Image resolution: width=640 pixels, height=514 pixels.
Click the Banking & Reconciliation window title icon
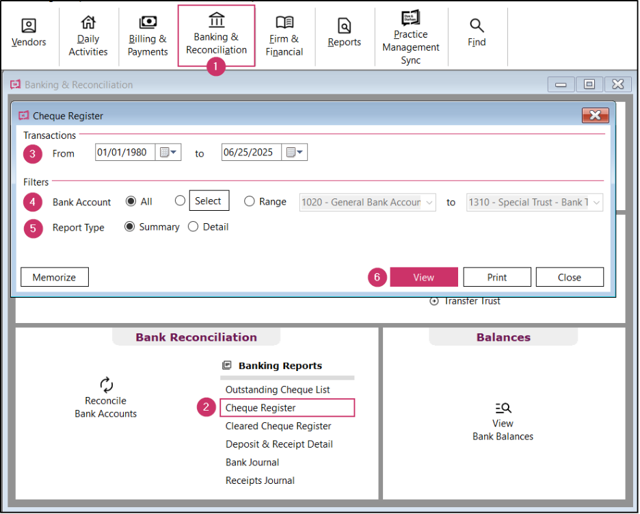click(16, 85)
